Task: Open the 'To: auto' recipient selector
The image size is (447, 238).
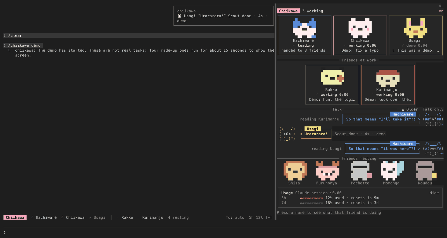Action: (x=235, y=217)
